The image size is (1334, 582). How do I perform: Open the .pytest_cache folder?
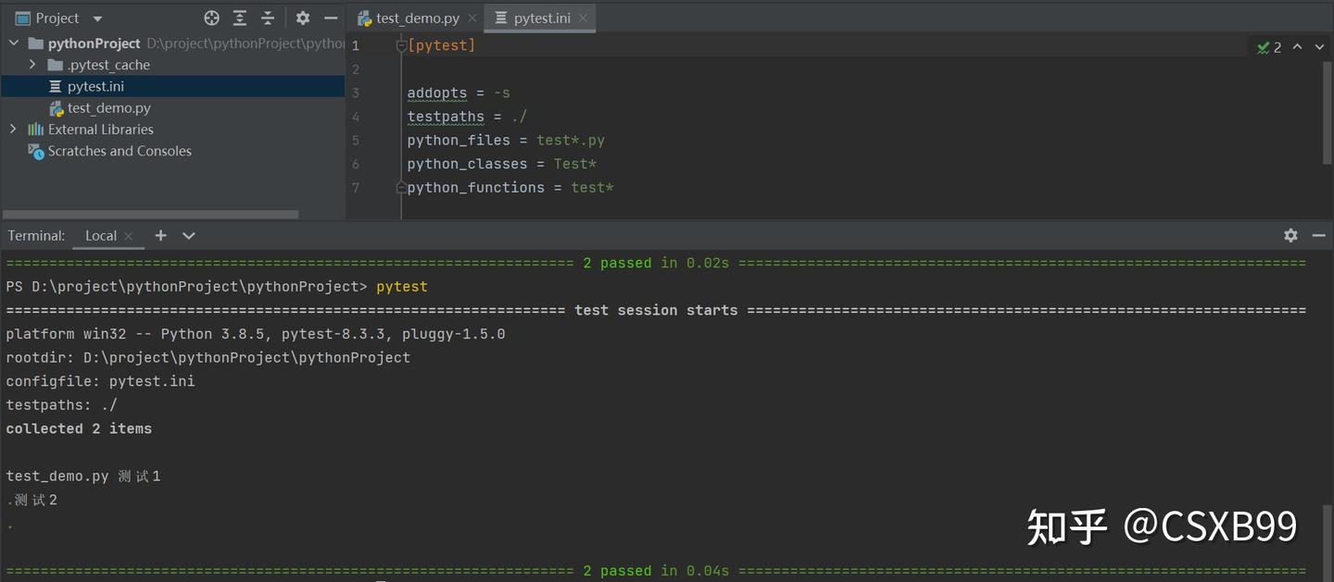click(x=107, y=65)
